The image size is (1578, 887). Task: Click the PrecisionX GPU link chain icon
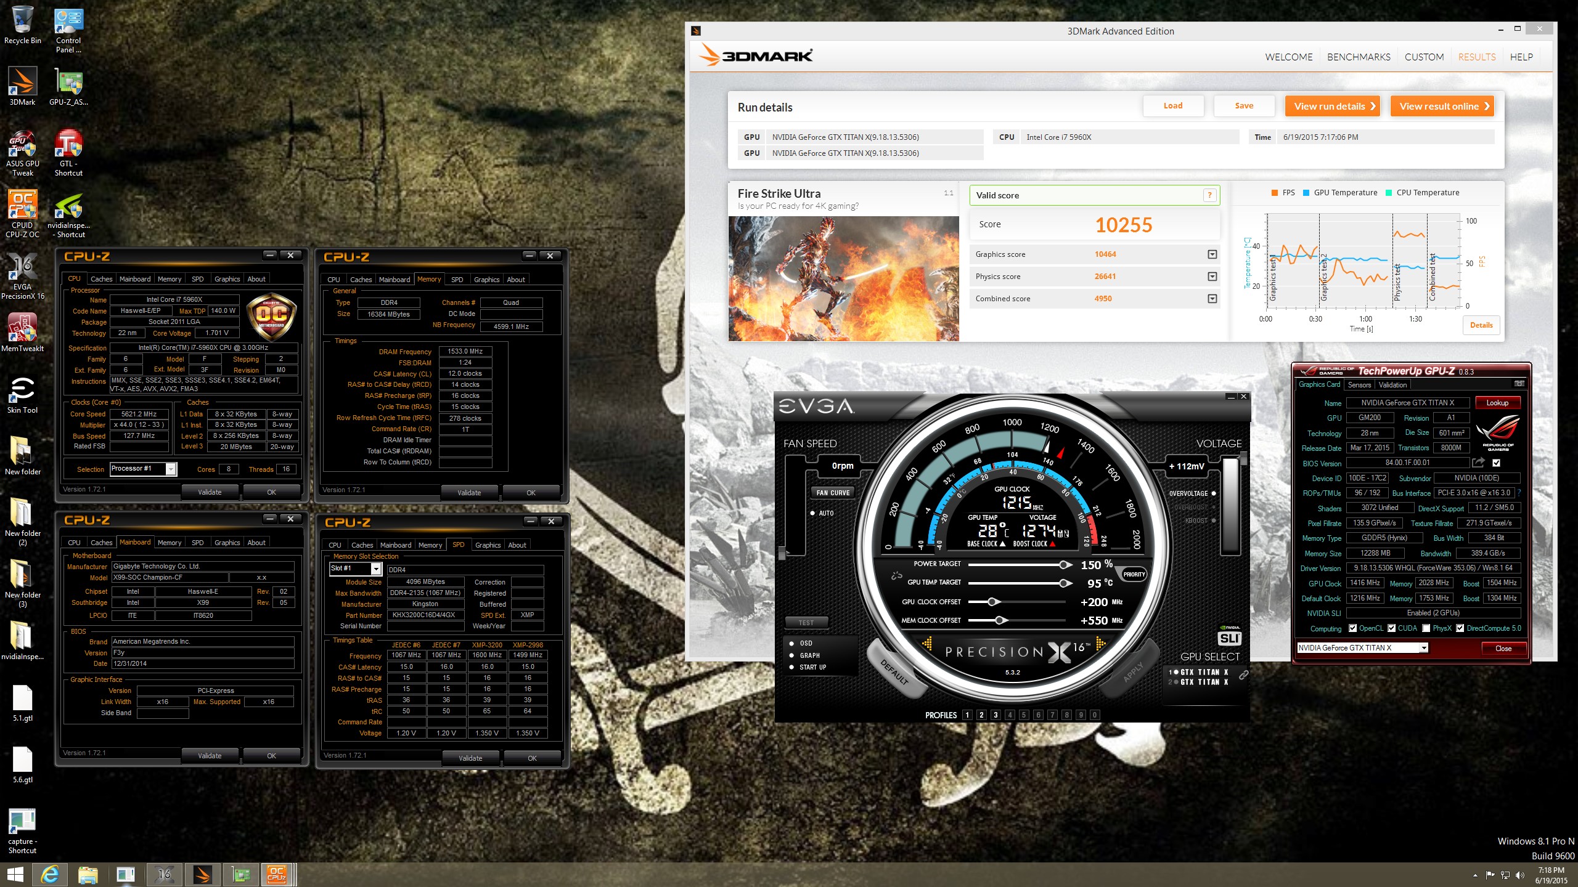1243,675
